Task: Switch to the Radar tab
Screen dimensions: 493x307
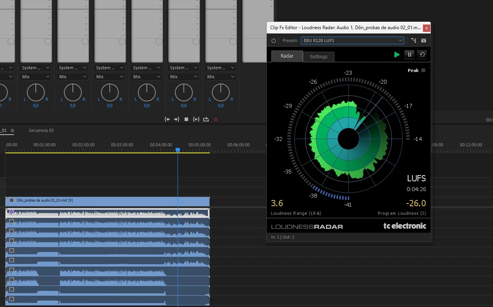Action: tap(287, 56)
